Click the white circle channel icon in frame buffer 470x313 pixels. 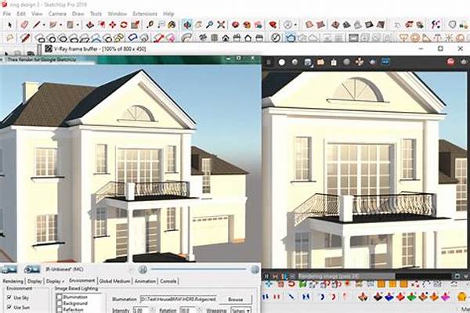coord(281,62)
